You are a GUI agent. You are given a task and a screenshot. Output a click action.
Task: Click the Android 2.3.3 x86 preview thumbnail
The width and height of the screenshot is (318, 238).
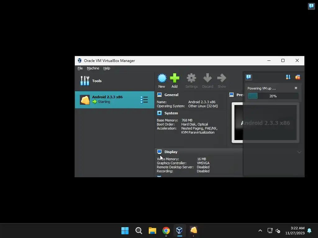pyautogui.click(x=266, y=123)
